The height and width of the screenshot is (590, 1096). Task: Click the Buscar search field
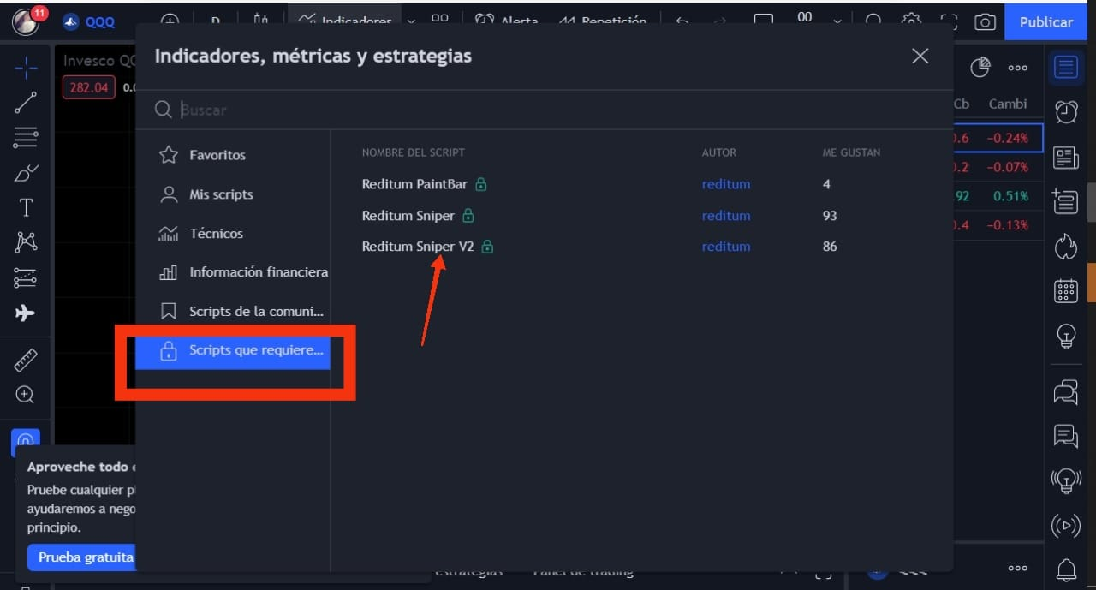545,110
